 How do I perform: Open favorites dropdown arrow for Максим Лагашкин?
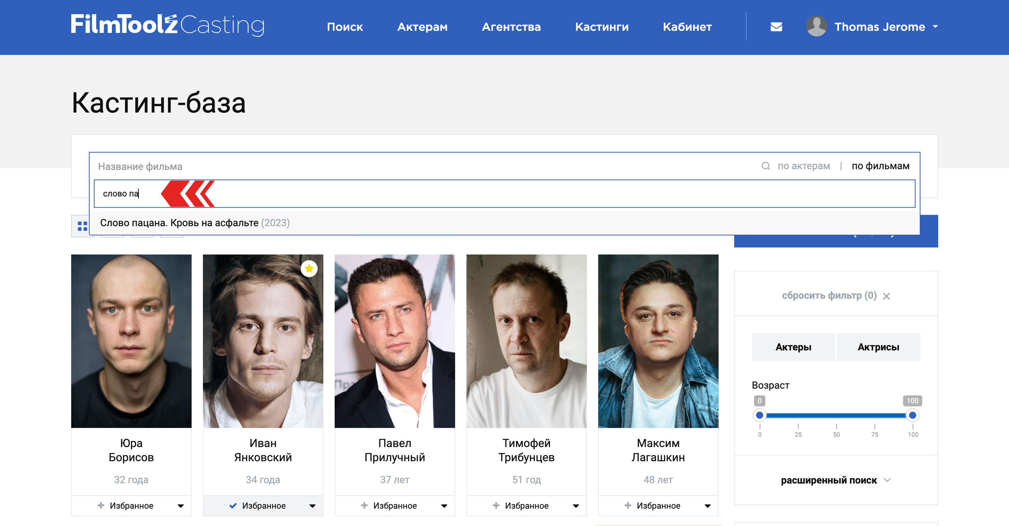pyautogui.click(x=707, y=506)
